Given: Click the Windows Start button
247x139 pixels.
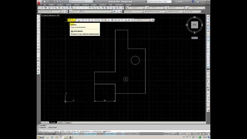Looking at the screenshot, I should pos(41,137).
